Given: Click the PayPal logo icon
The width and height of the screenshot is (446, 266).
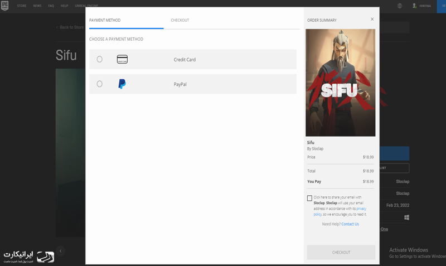Looking at the screenshot, I should (x=122, y=84).
